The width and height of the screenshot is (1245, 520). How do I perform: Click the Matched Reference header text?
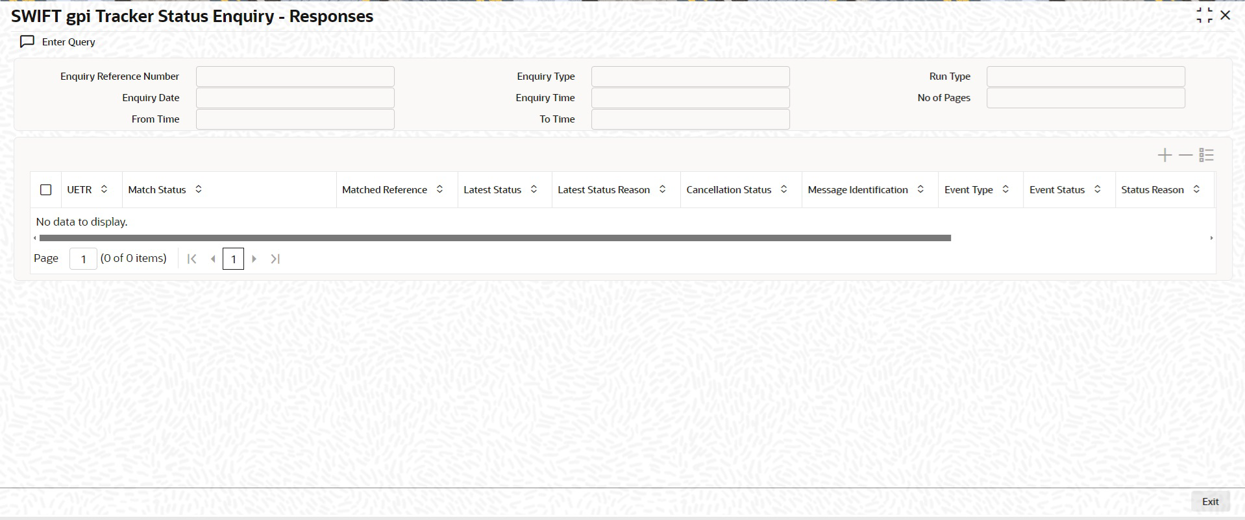[x=385, y=190]
